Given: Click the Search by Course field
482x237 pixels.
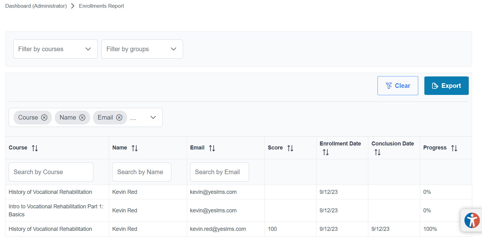Looking at the screenshot, I should (51, 172).
